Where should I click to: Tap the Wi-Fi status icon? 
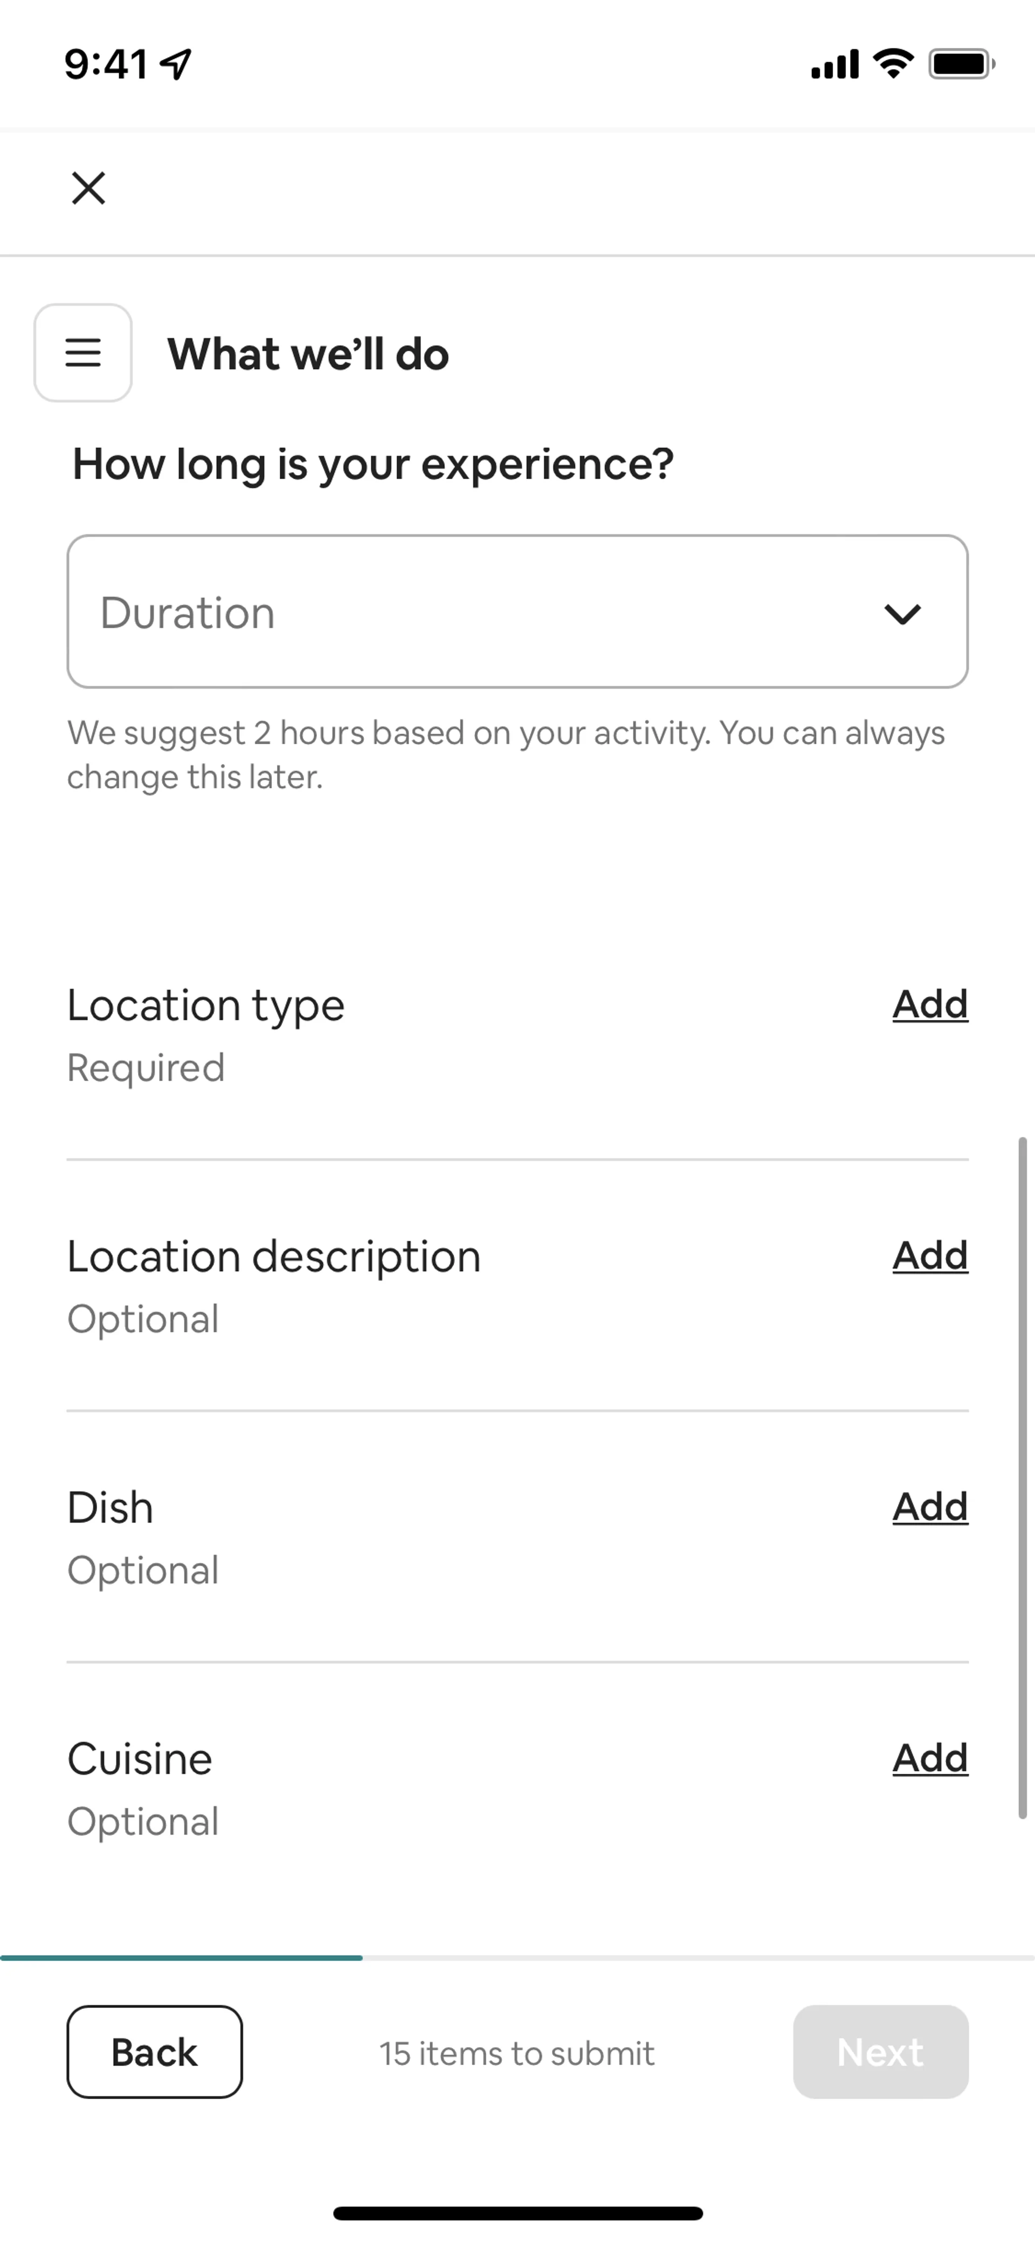pos(893,64)
